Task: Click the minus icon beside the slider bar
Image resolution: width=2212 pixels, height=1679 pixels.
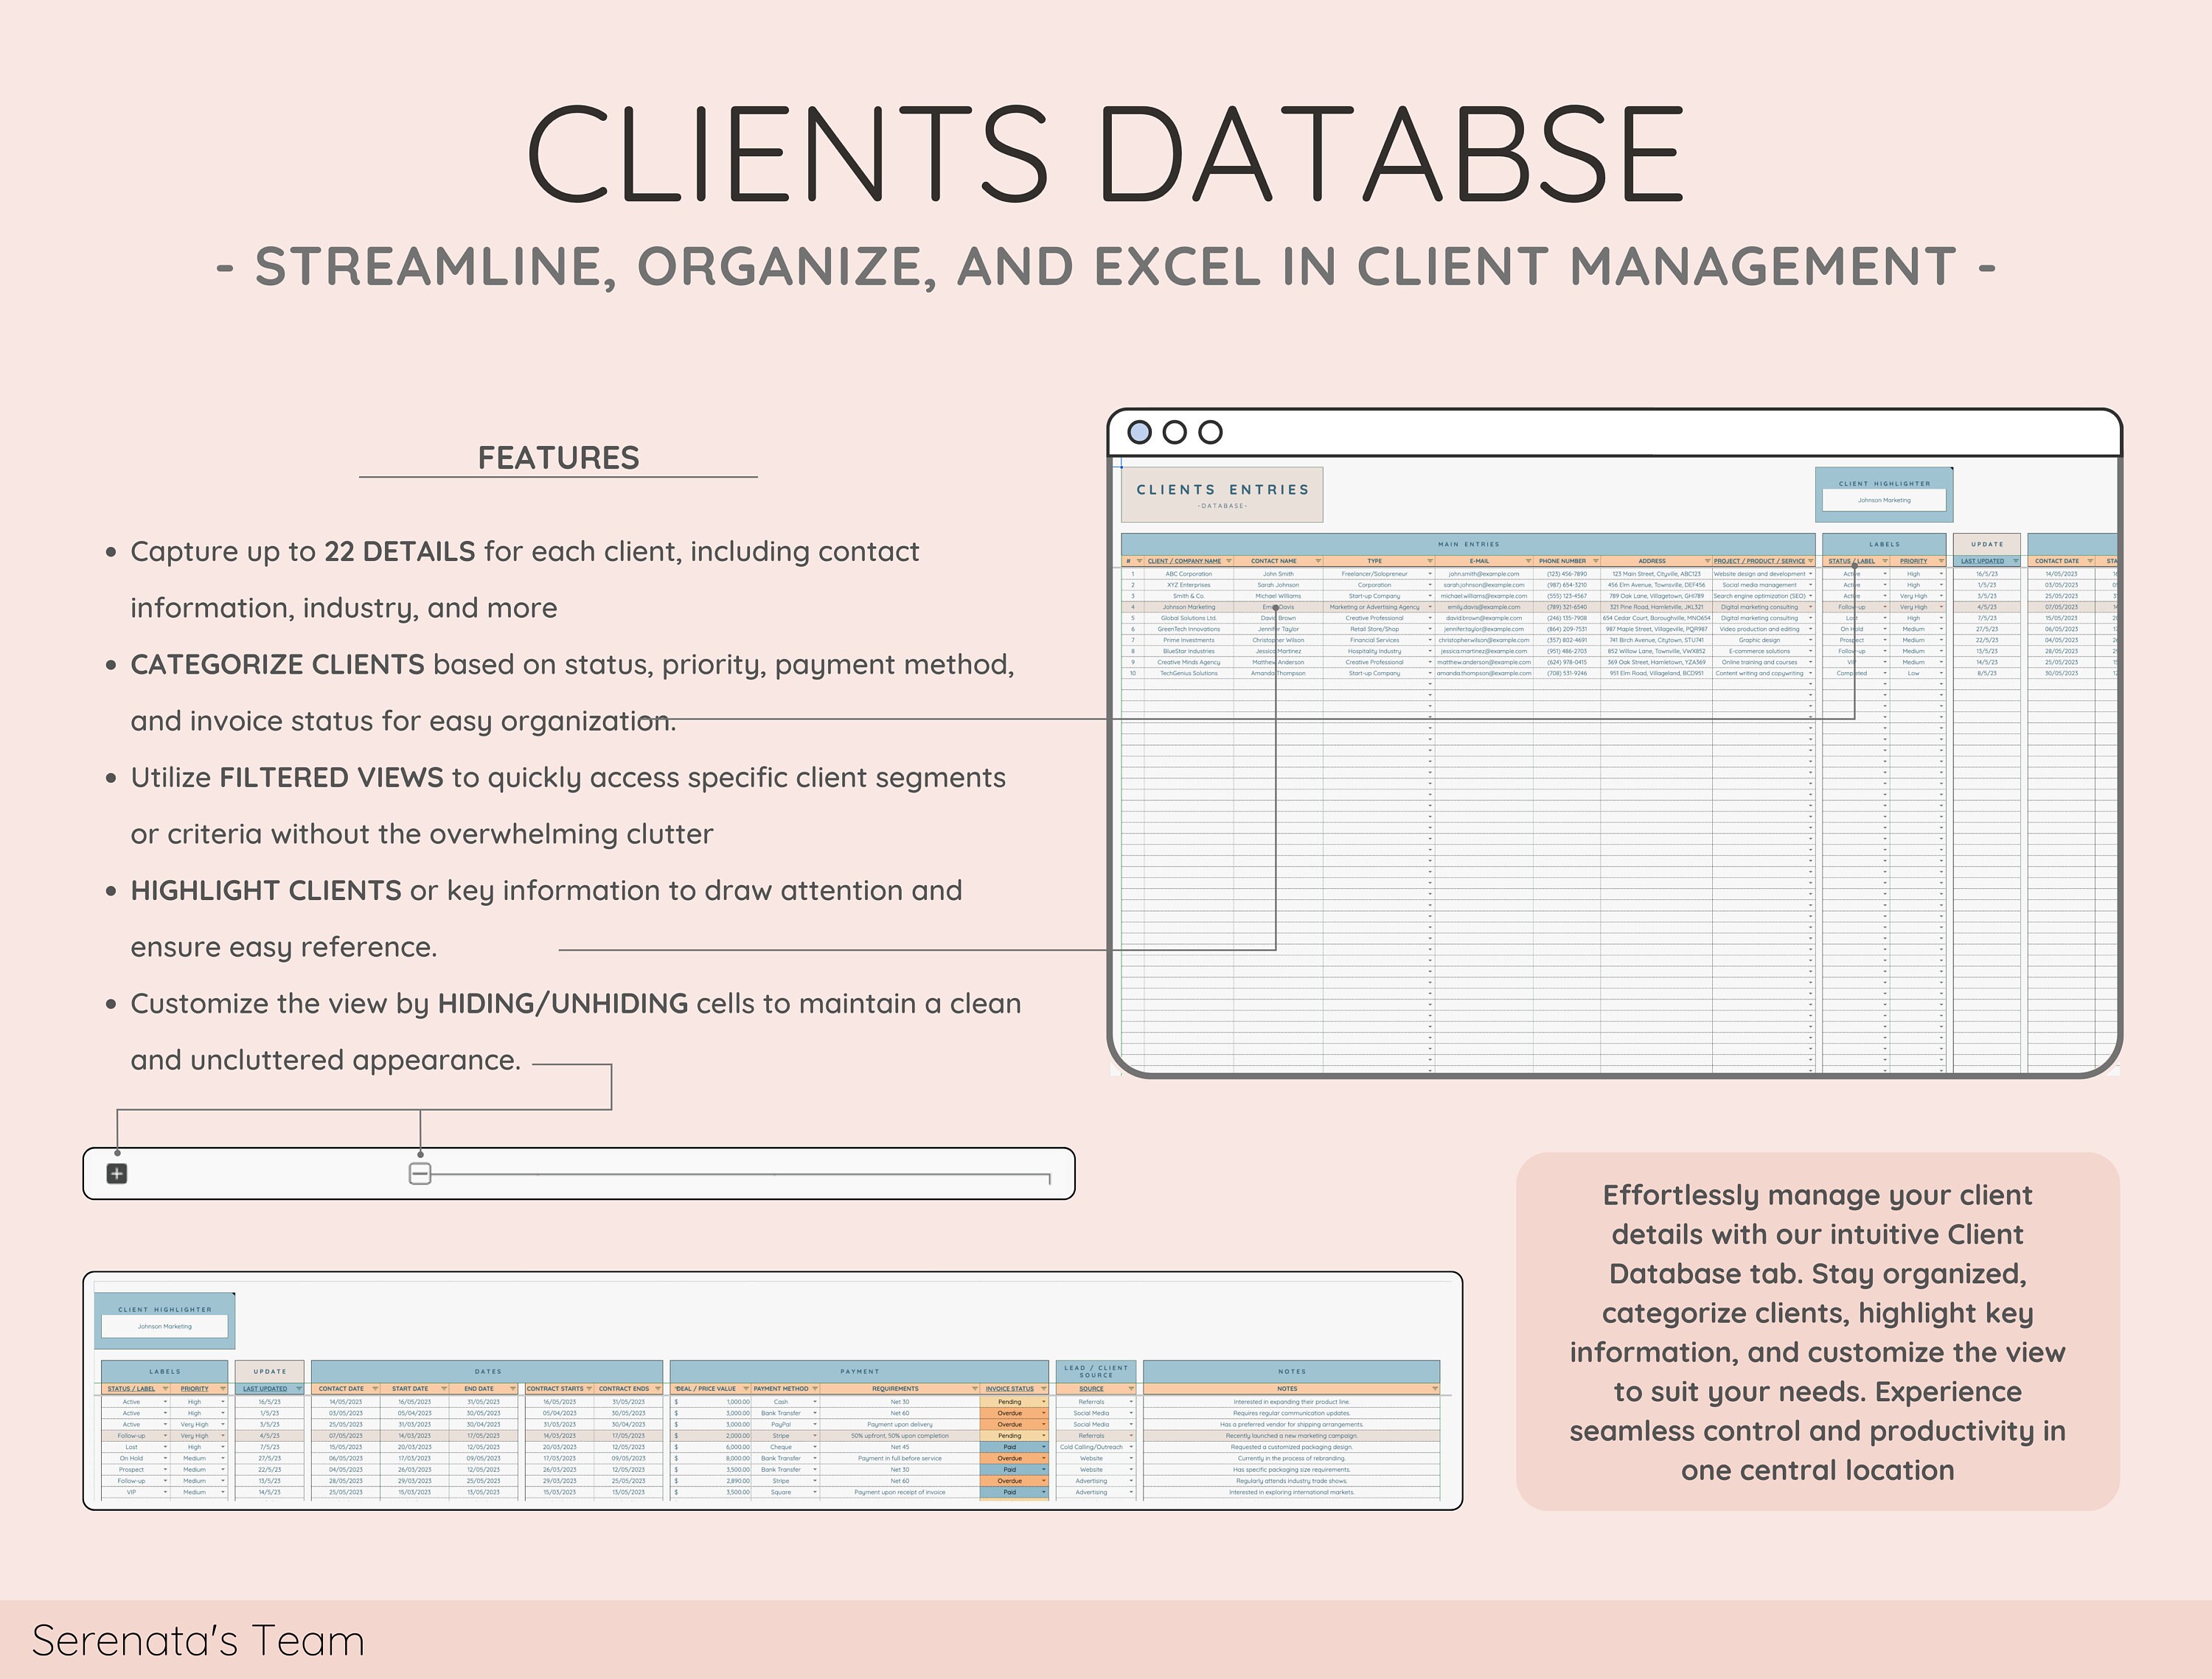Action: [x=419, y=1173]
